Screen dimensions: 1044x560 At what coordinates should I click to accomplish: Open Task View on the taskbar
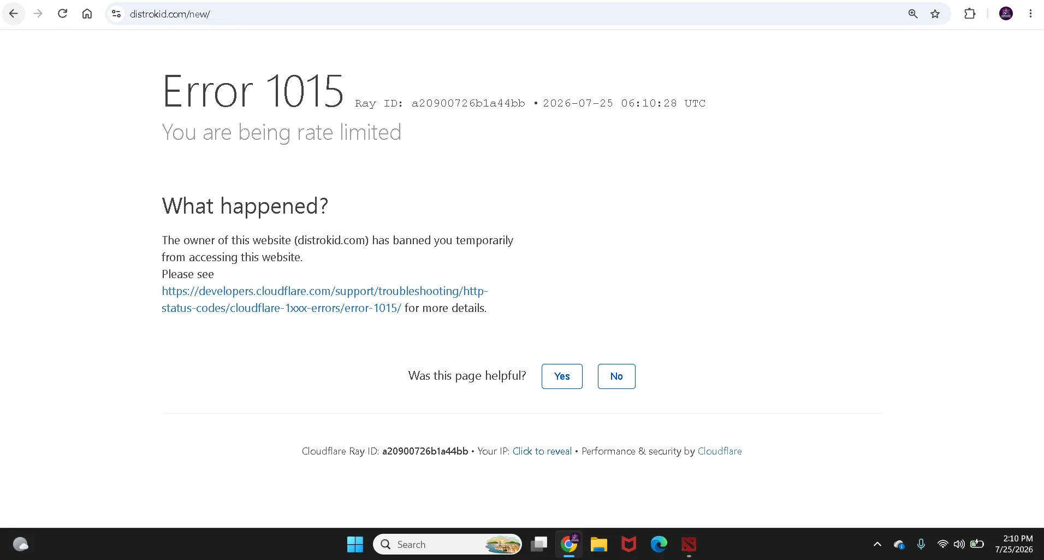(x=539, y=544)
